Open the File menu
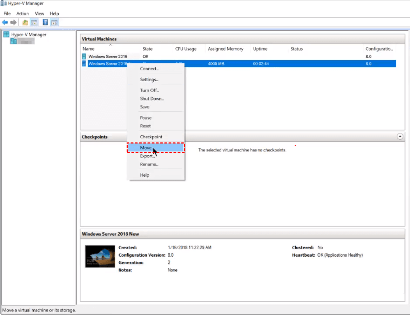The width and height of the screenshot is (410, 315). click(x=7, y=14)
